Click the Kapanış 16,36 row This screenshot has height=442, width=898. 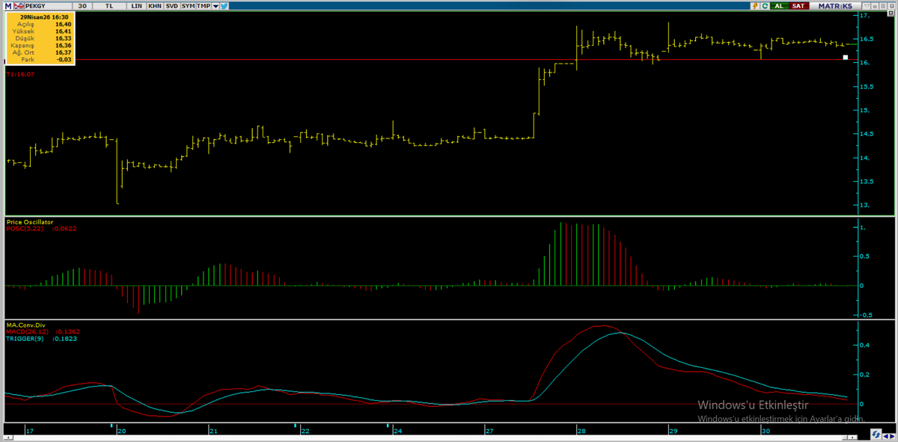pyautogui.click(x=40, y=46)
